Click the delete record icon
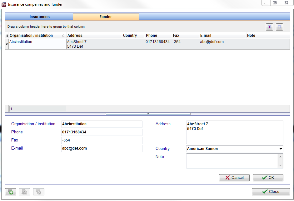This screenshot has height=201, width=294. coord(39,192)
